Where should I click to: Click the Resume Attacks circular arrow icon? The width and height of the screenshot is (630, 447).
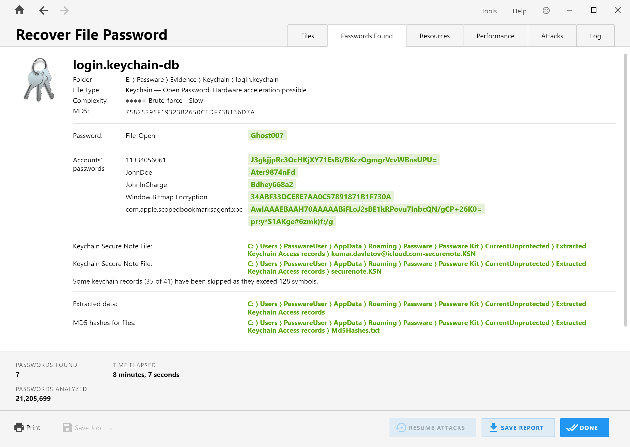click(x=401, y=428)
